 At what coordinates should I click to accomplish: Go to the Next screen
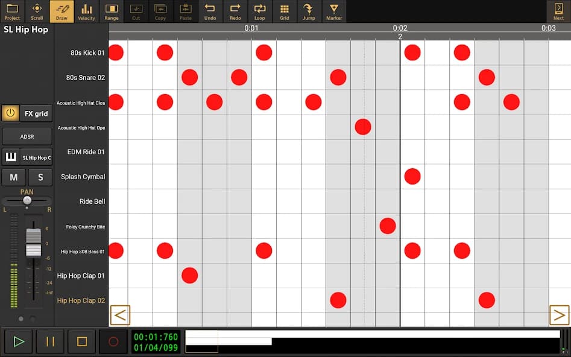tap(558, 11)
